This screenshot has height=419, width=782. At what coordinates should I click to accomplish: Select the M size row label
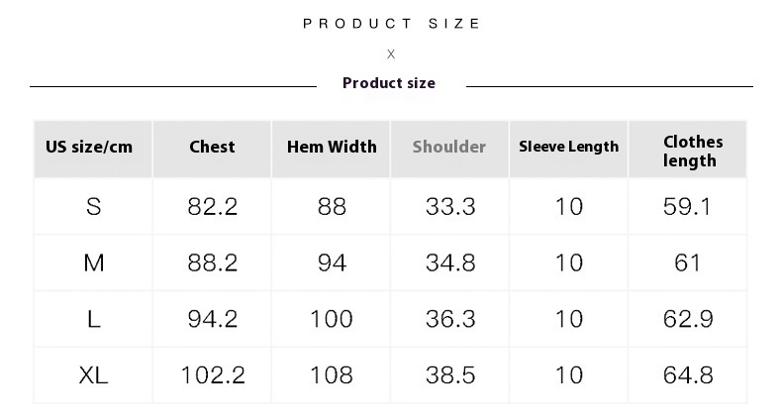click(x=94, y=262)
